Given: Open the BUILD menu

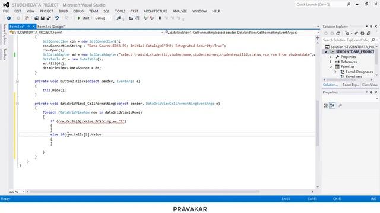Looking at the screenshot, I should 63,11.
